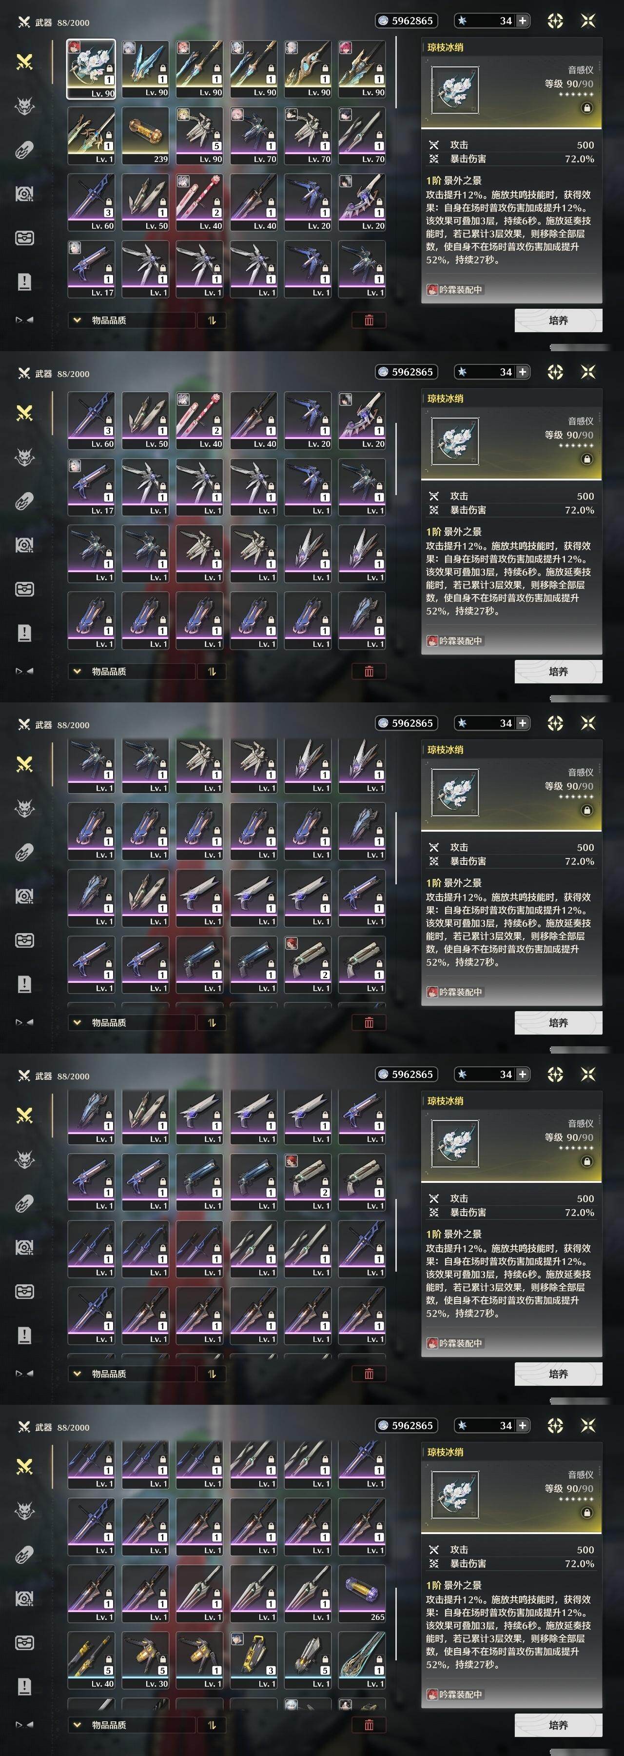Viewport: 624px width, 1756px height.
Task: Select the purple tube item showing 265
Action: 362,1593
